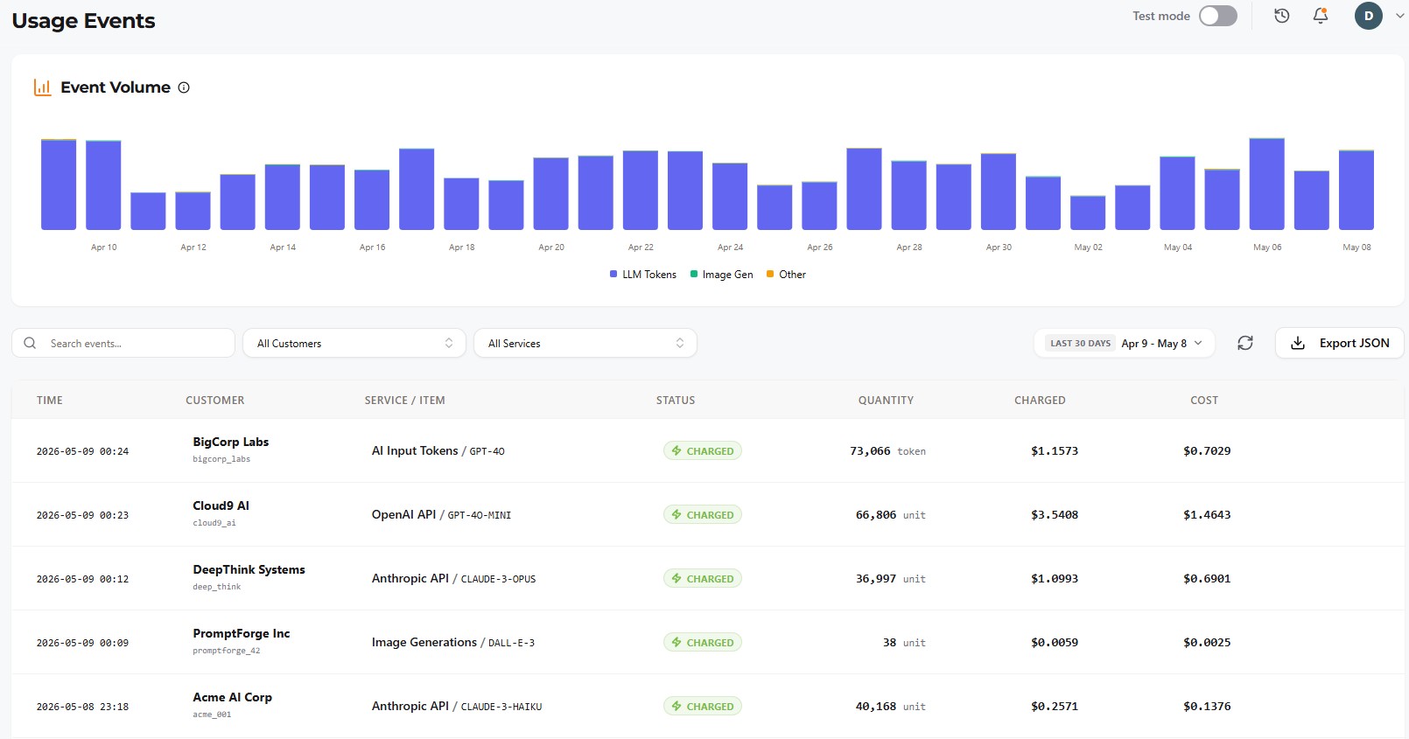This screenshot has height=739, width=1409.
Task: Click the Export JSON download icon
Action: (x=1298, y=343)
